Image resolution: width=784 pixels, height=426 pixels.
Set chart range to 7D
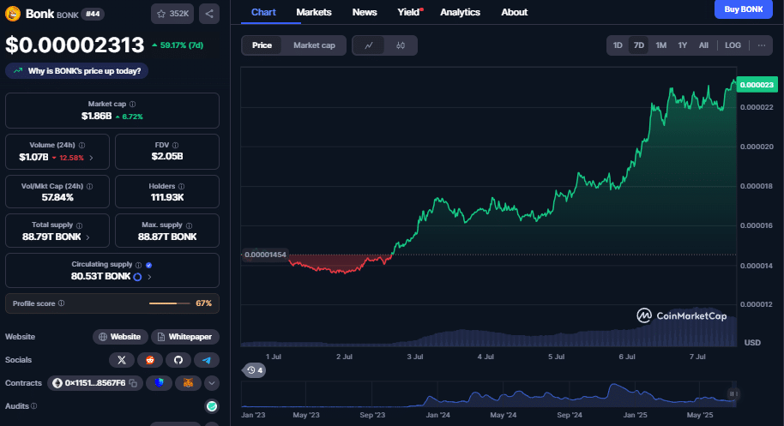pos(639,45)
